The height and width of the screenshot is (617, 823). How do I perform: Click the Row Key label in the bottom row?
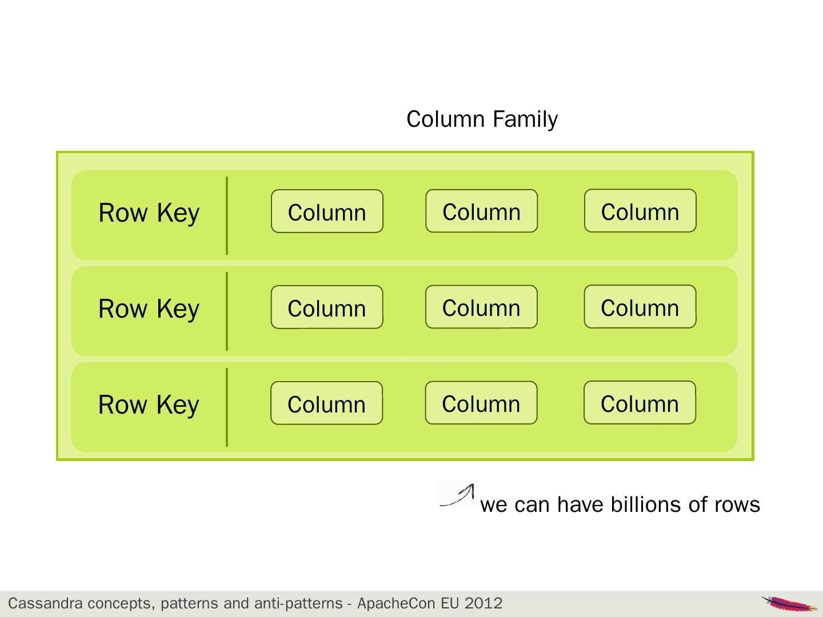149,405
